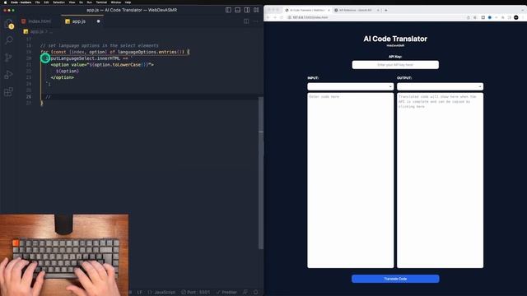Open the editor More Actions ellipsis

pos(256,21)
